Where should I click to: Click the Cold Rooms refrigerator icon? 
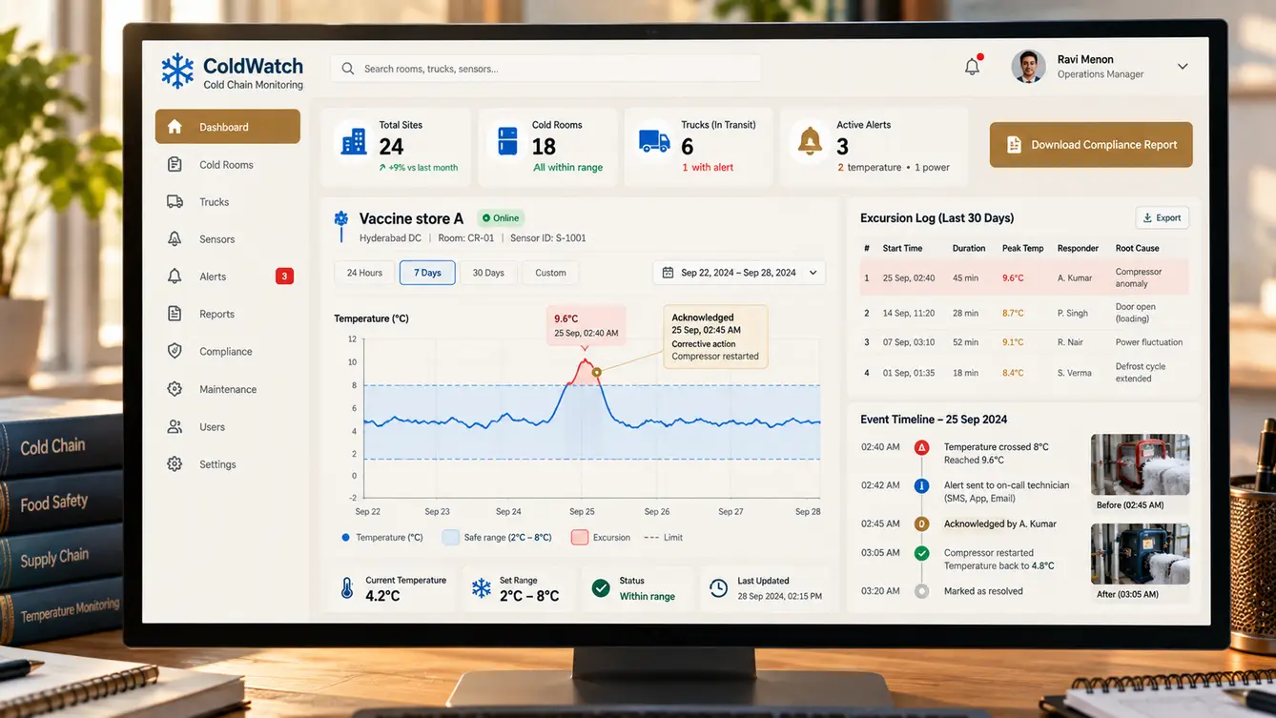[507, 142]
